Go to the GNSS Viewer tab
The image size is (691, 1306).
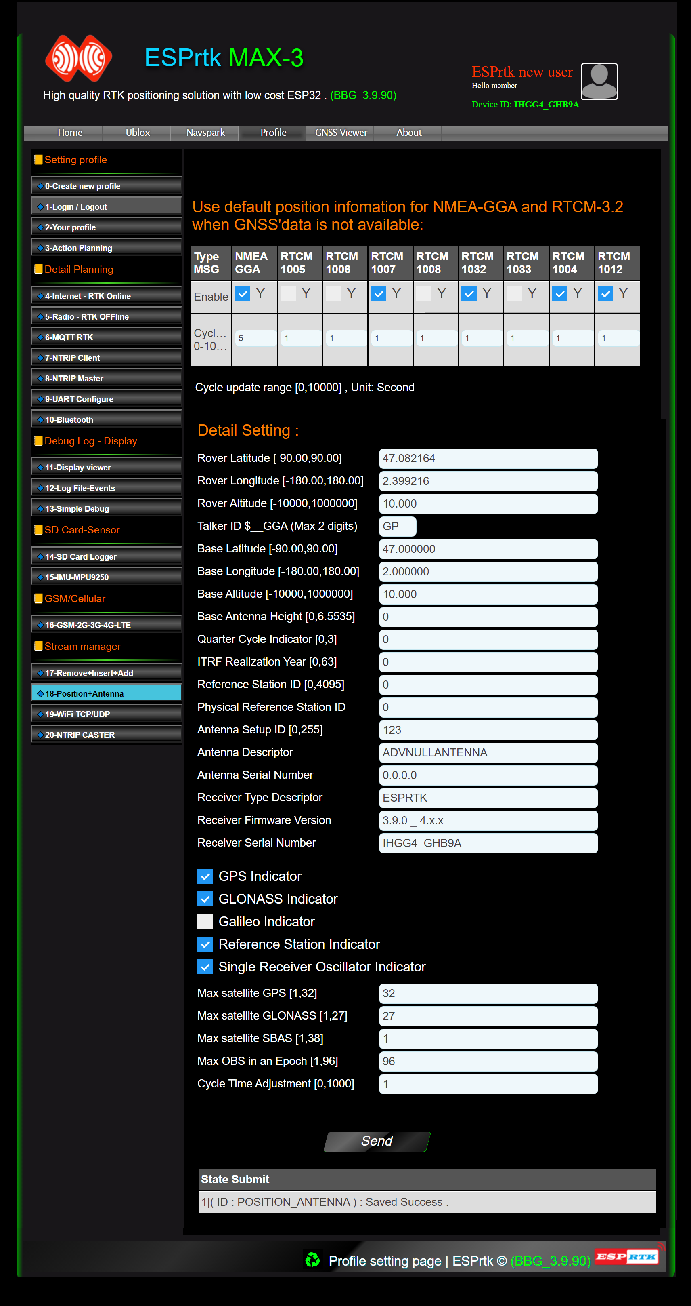click(341, 133)
